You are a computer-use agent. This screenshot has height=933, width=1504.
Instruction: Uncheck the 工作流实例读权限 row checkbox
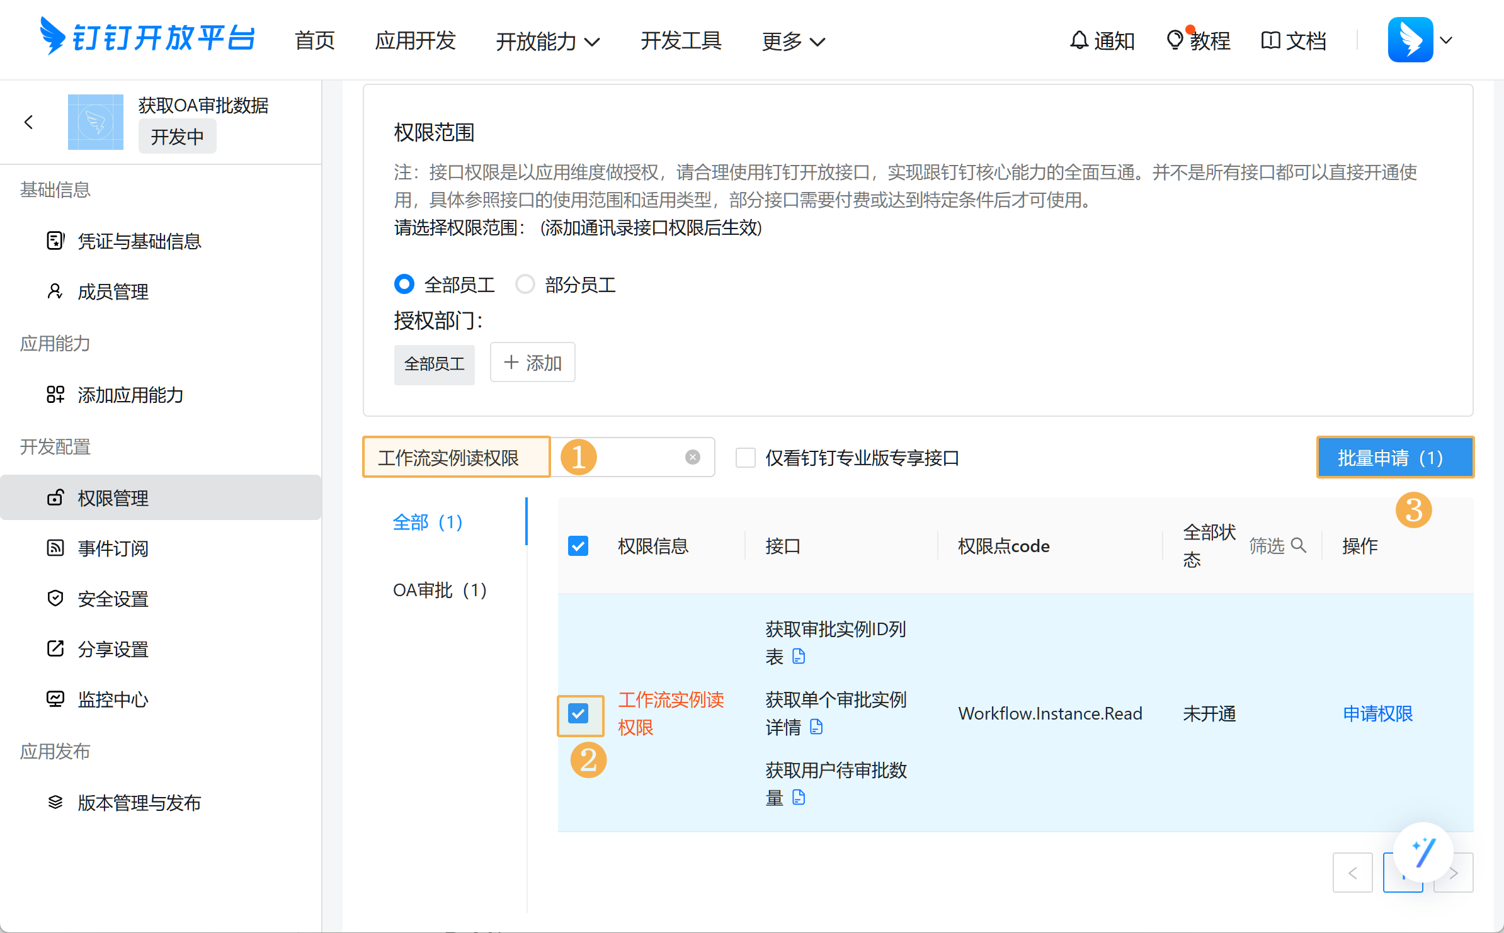[578, 713]
